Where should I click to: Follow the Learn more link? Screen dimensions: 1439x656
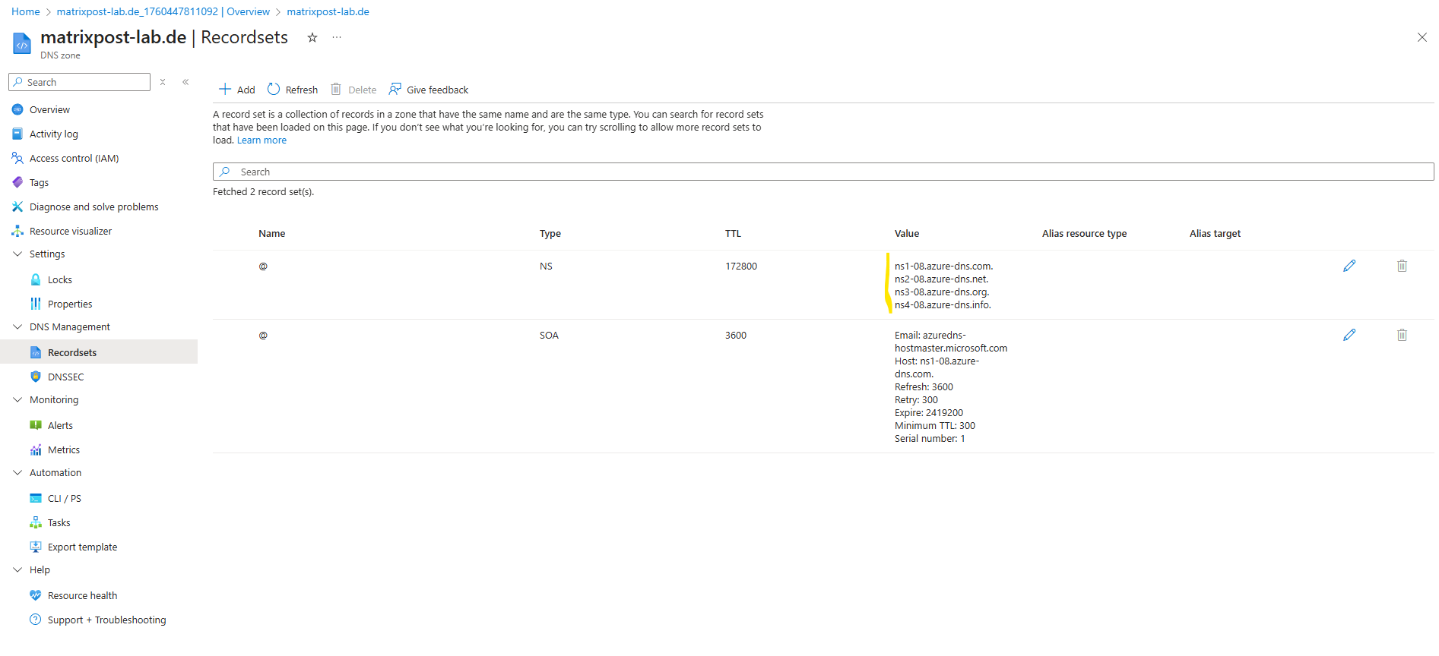(261, 140)
